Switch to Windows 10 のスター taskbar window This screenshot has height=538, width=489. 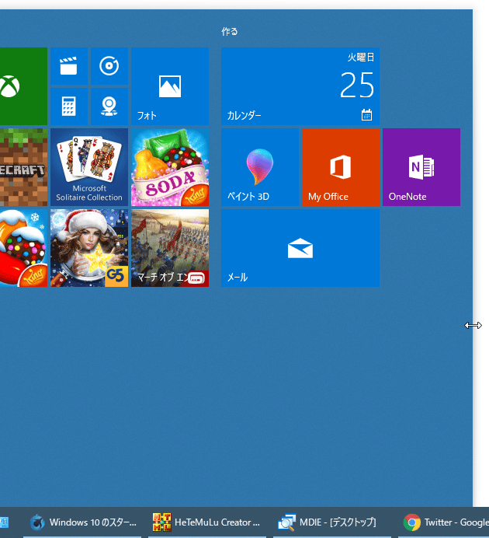(82, 522)
